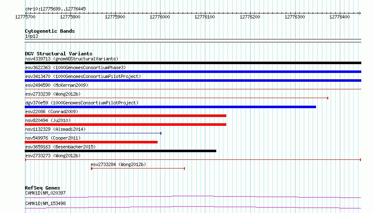This screenshot has height=213, width=373.
Task: Click the DGV Structural Variants track heading
Action: (59, 54)
